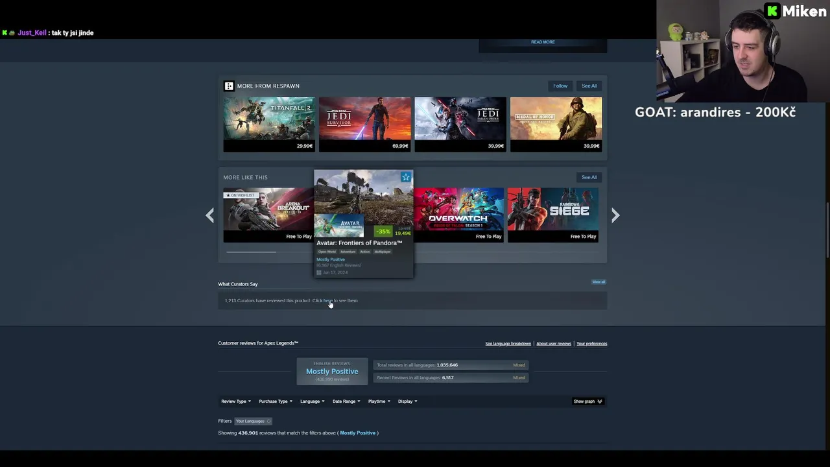The image size is (830, 467).
Task: Open the Date Range dropdown
Action: [346, 401]
